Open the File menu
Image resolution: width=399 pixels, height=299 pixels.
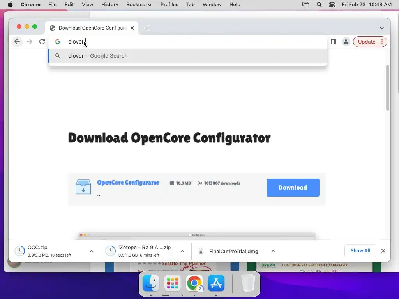pyautogui.click(x=53, y=5)
